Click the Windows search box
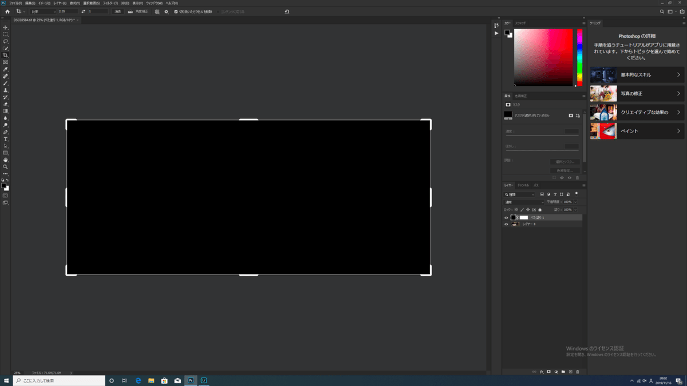This screenshot has width=687, height=386. 59,380
